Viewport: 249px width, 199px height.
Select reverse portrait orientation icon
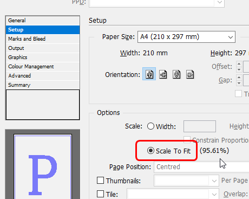tap(176, 74)
